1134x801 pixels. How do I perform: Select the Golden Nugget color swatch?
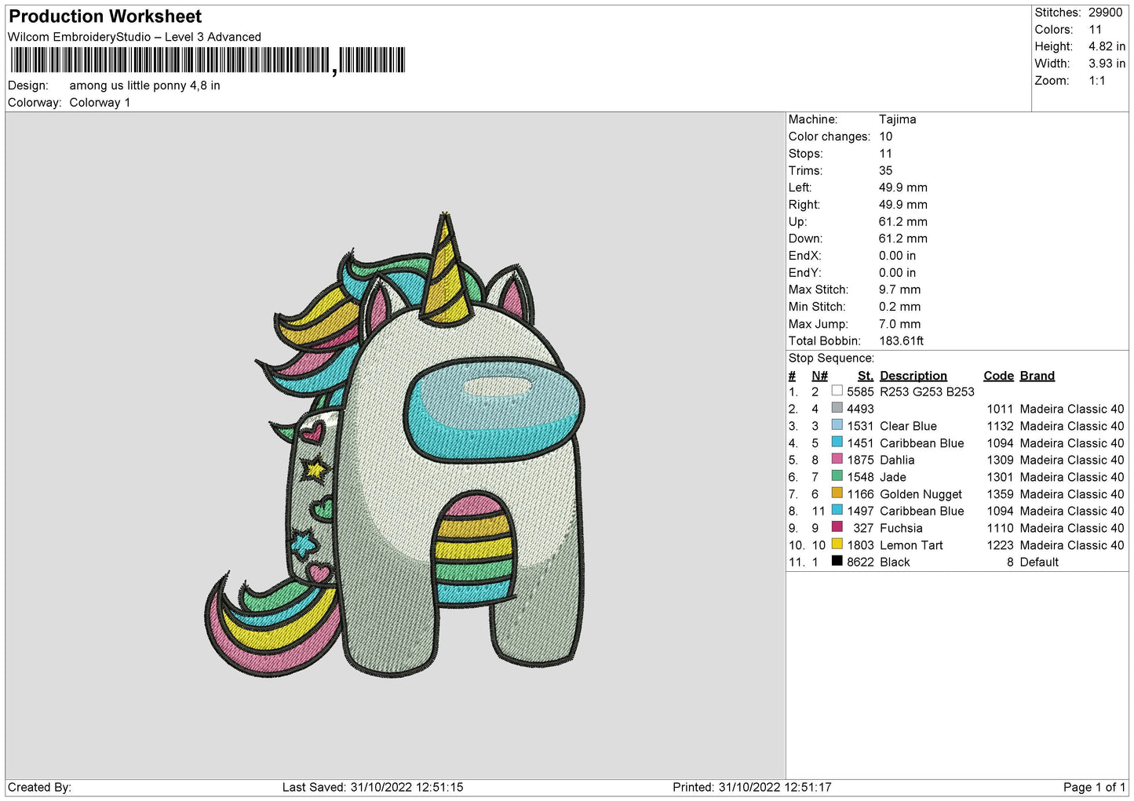coord(837,493)
